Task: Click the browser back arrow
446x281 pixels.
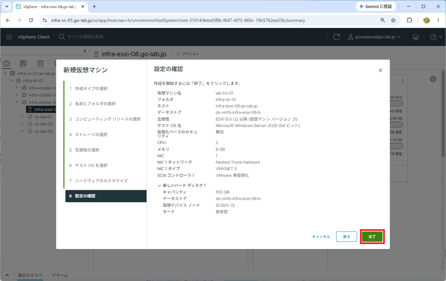Action: [x=8, y=20]
